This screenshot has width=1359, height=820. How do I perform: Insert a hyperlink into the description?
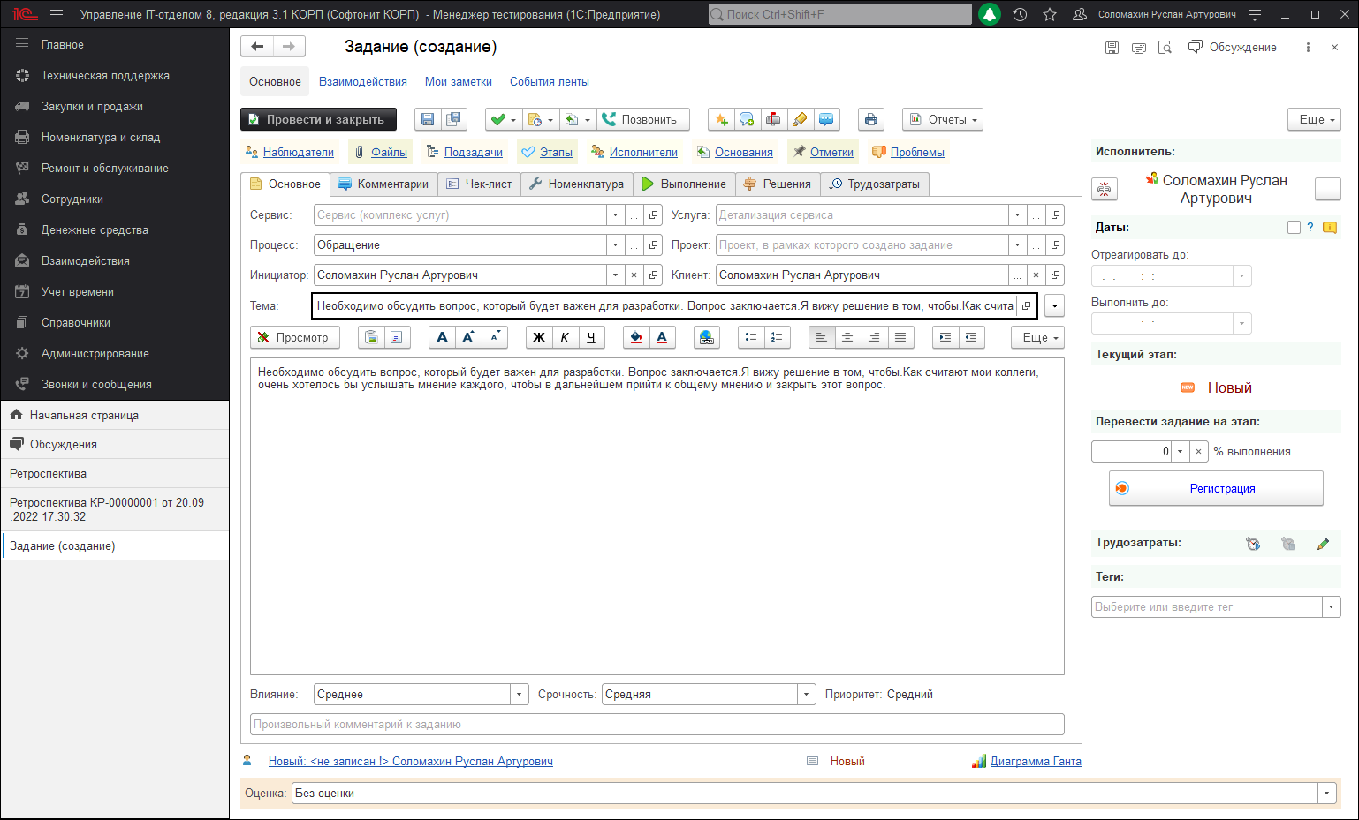tap(706, 337)
